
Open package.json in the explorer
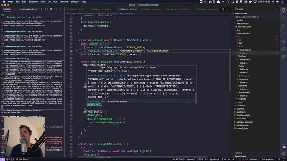(x=243, y=125)
